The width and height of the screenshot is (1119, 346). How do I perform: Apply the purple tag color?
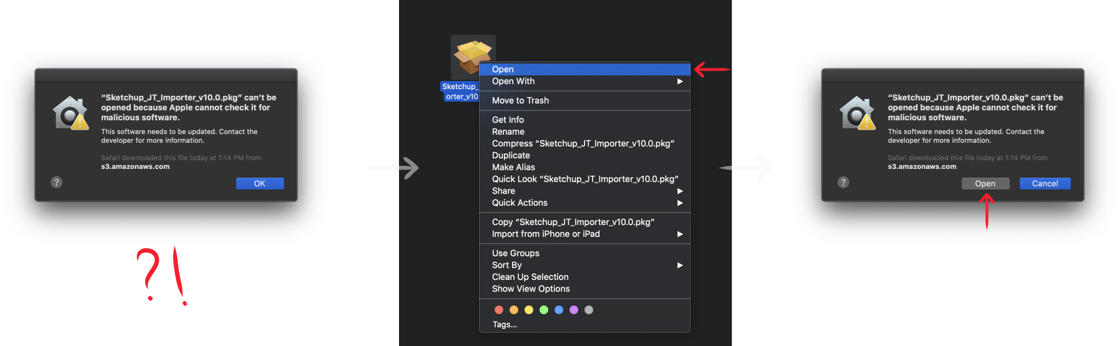[574, 310]
